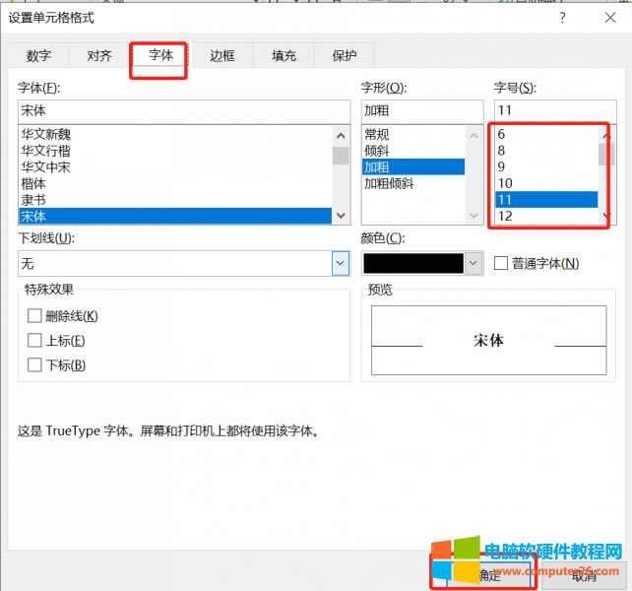Choose 加粗倾斜 font style

click(x=413, y=183)
